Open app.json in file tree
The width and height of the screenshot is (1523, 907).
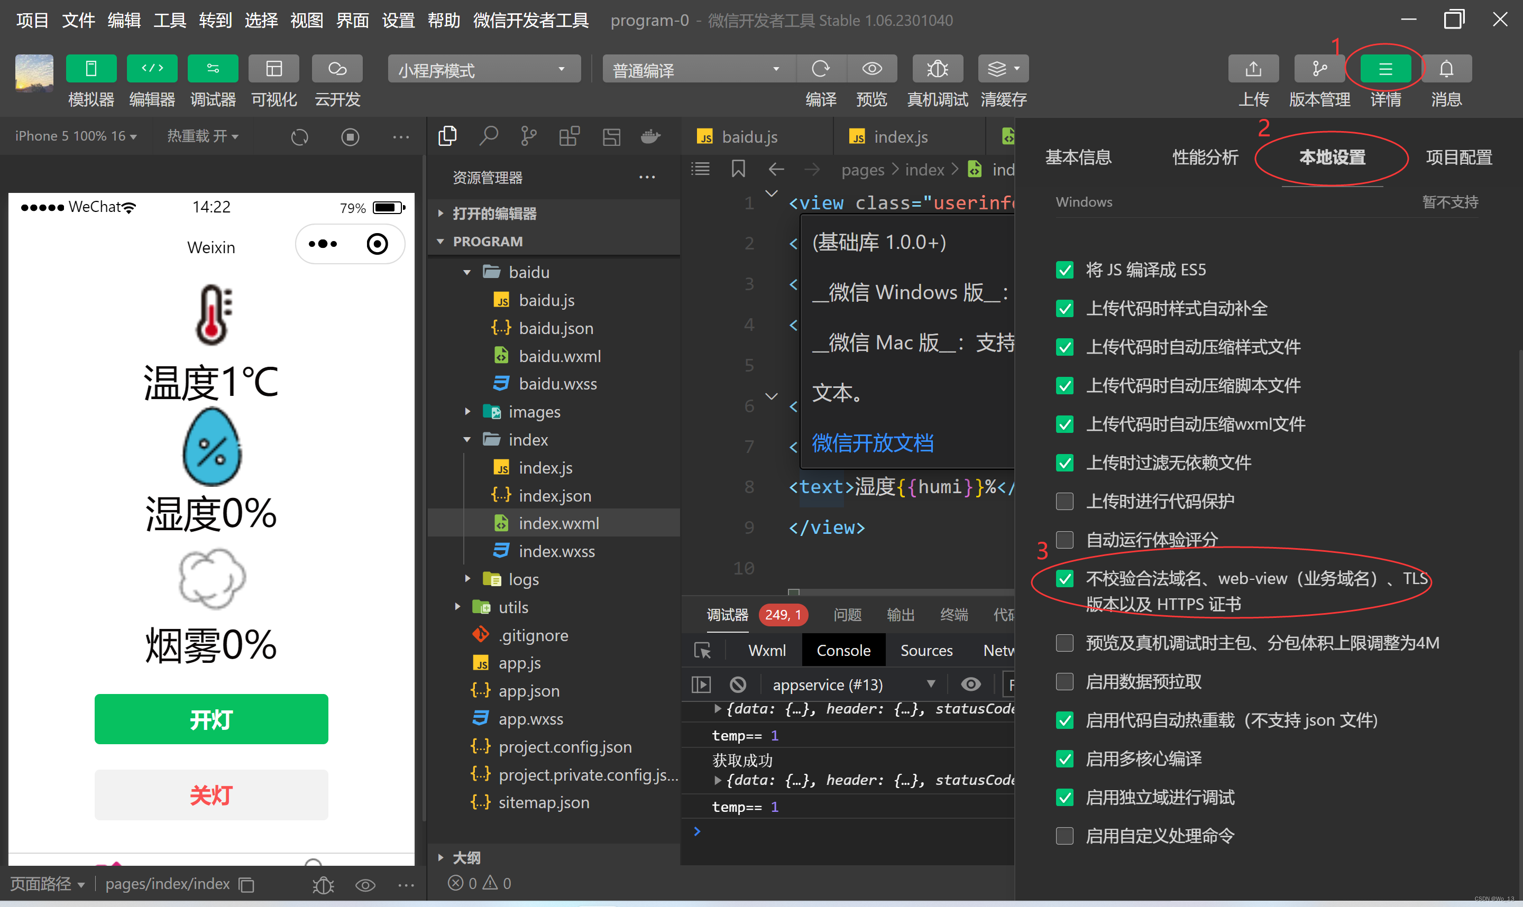[x=528, y=691]
